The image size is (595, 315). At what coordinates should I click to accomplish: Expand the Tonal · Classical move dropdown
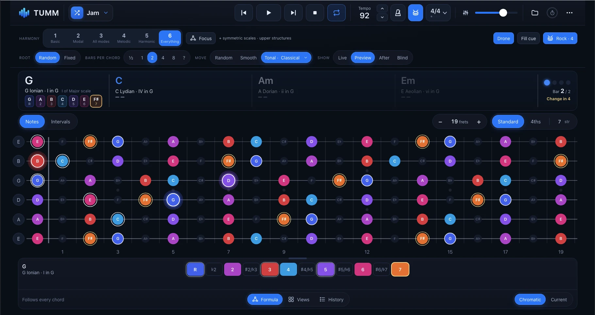pos(286,58)
